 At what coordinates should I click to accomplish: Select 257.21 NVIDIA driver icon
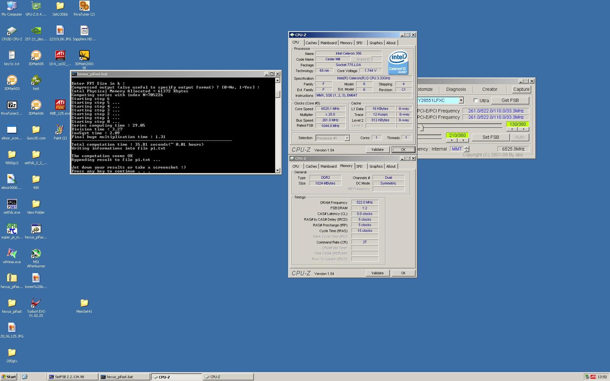tap(36, 34)
